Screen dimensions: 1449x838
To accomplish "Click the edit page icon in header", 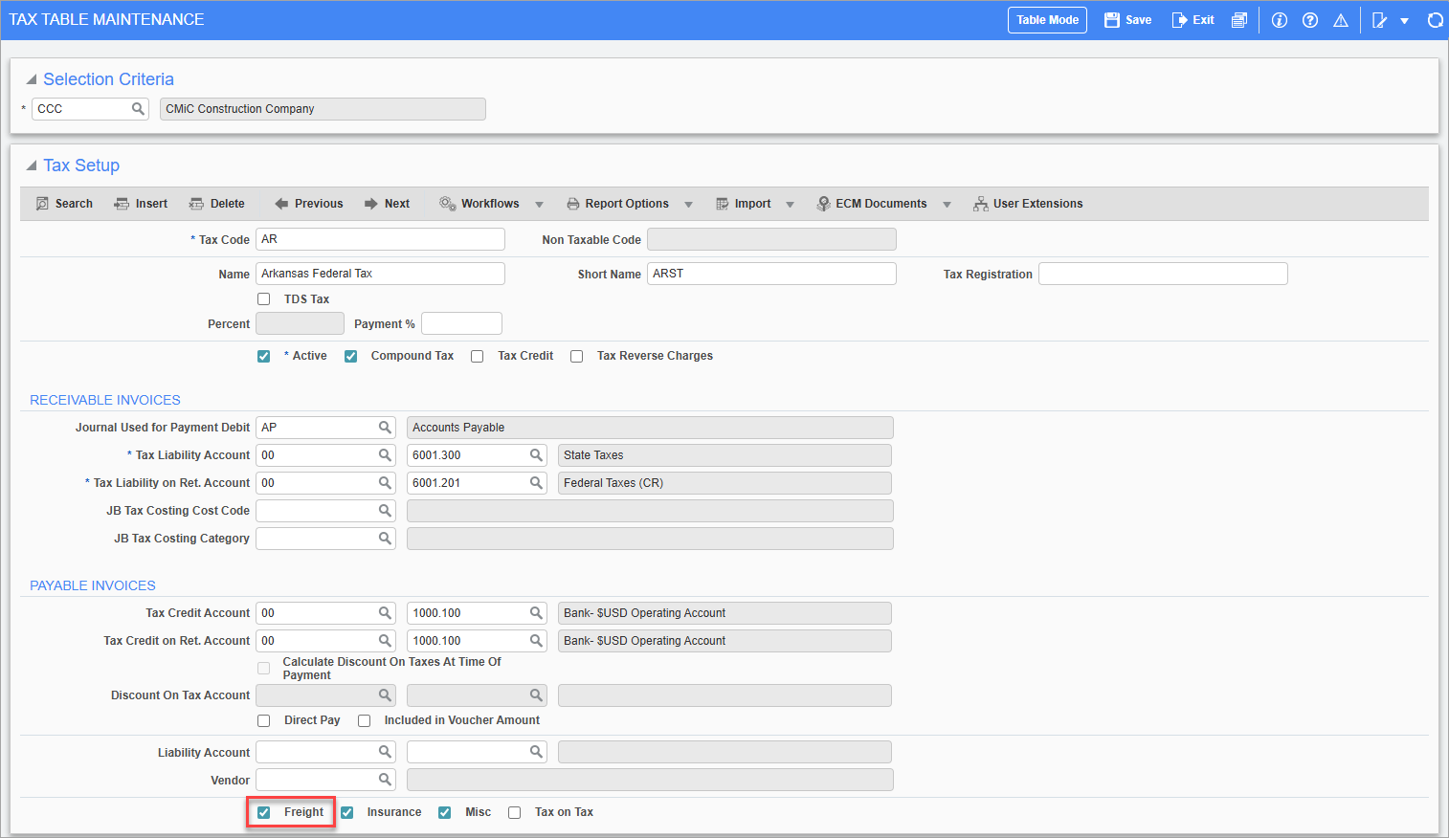I will click(1379, 20).
